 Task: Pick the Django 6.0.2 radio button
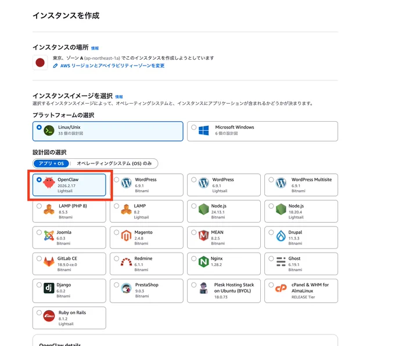[x=39, y=285]
